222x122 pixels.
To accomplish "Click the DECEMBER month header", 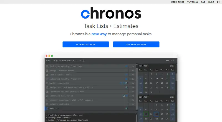I will click(x=143, y=97).
